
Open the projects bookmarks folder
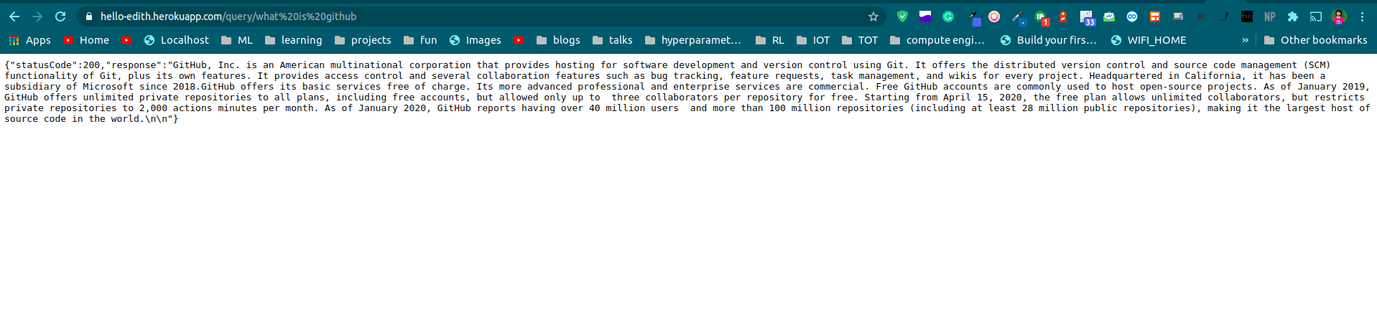point(363,40)
